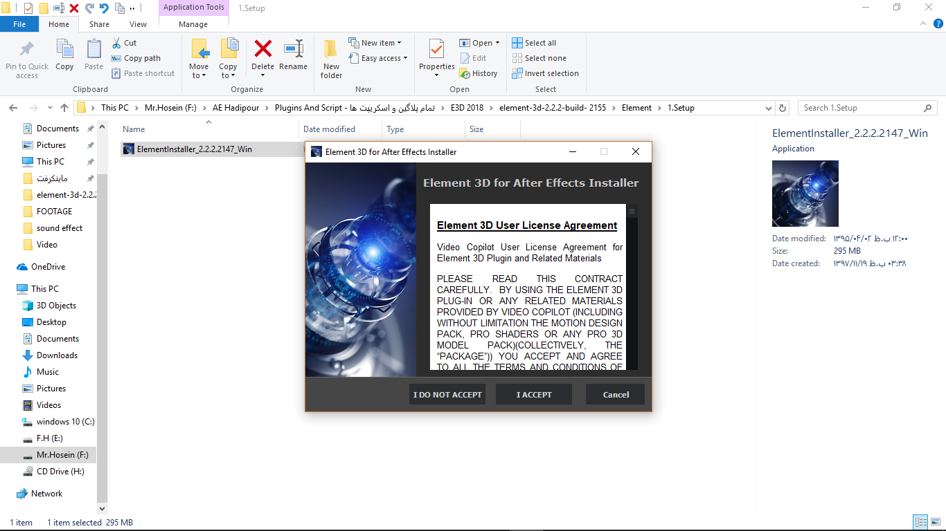
Task: Open the sound effect folder in sidebar
Action: pyautogui.click(x=59, y=228)
